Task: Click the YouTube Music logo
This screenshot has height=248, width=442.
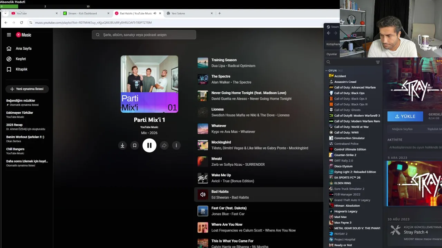Action: point(23,35)
